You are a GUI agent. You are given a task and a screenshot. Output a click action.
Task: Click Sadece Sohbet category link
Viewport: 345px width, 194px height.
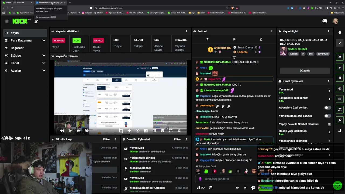[298, 49]
